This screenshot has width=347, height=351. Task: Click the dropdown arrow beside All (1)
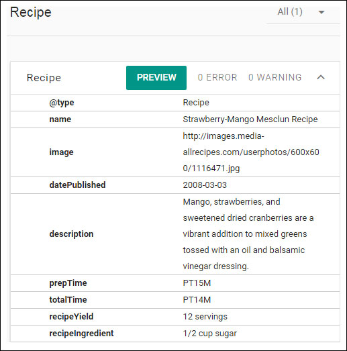pos(321,12)
